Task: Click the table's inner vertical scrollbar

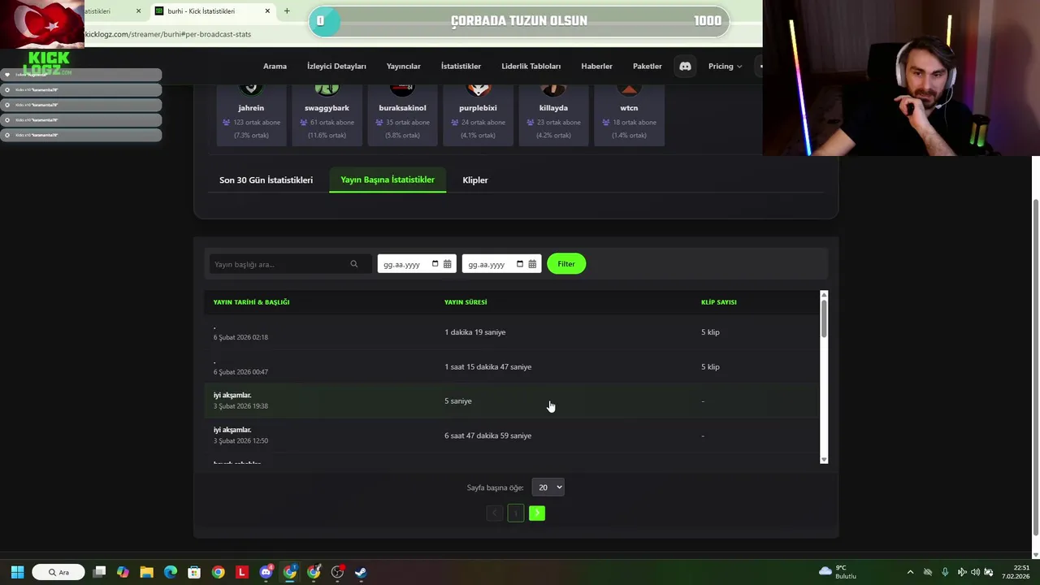Action: tap(824, 318)
